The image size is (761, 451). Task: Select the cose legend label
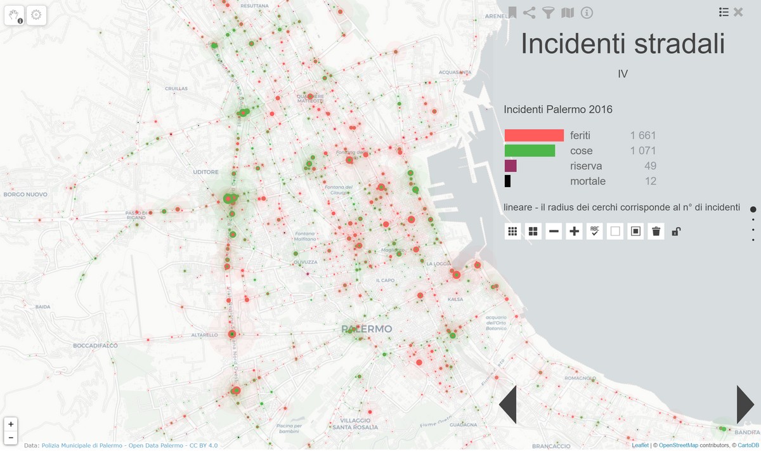click(582, 150)
